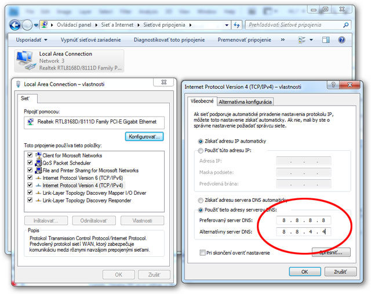This screenshot has width=371, height=294.
Task: Click the help question mark in IPv4 dialog title
Action: point(333,85)
